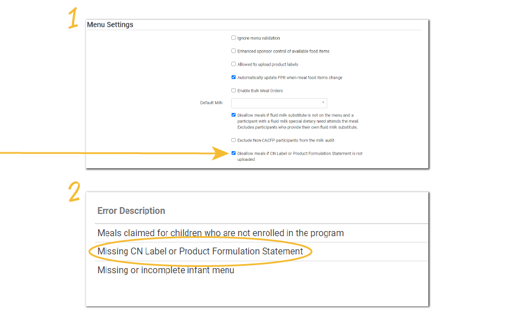Screen dimensions: 514x328
Task: Click the handwritten number 1 annotation
Action: point(73,19)
